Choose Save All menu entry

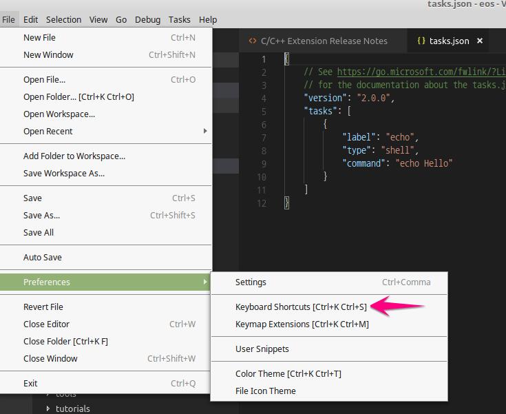point(106,233)
